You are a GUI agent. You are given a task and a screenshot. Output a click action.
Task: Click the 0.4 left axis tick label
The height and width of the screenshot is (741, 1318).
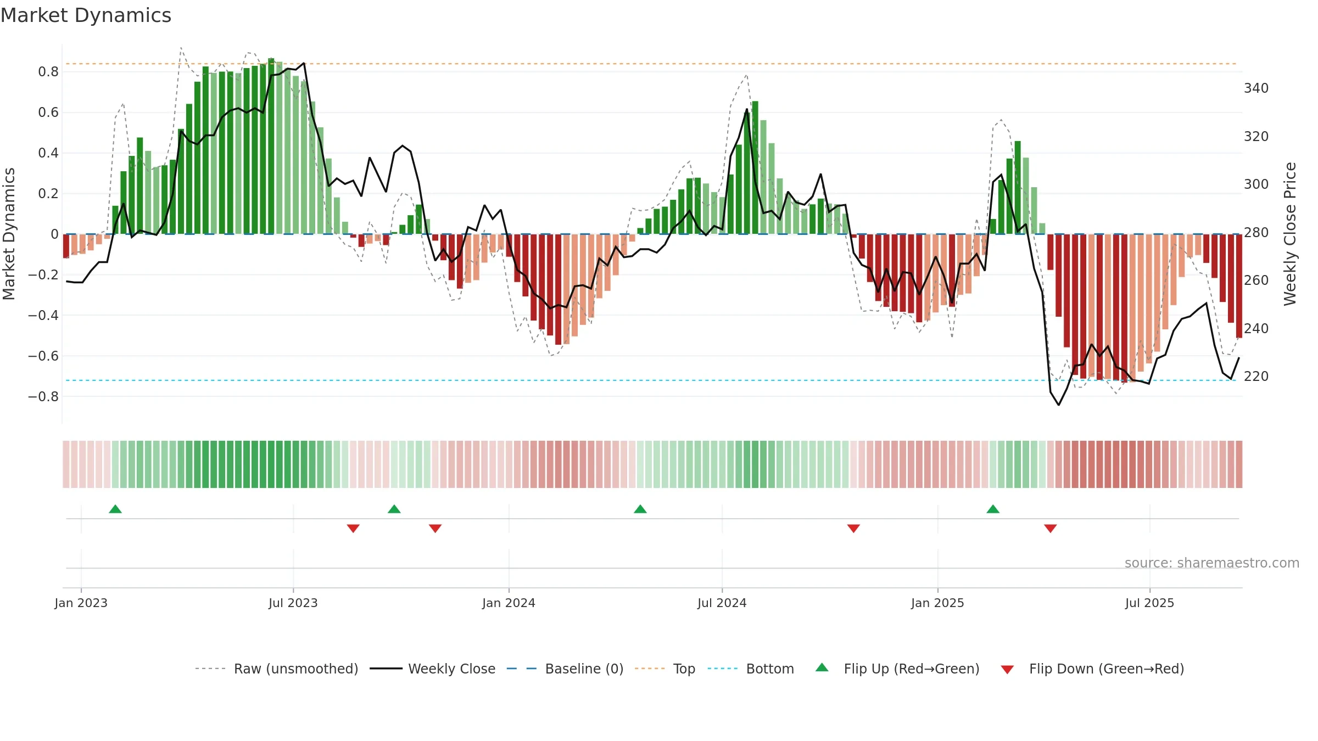click(48, 153)
